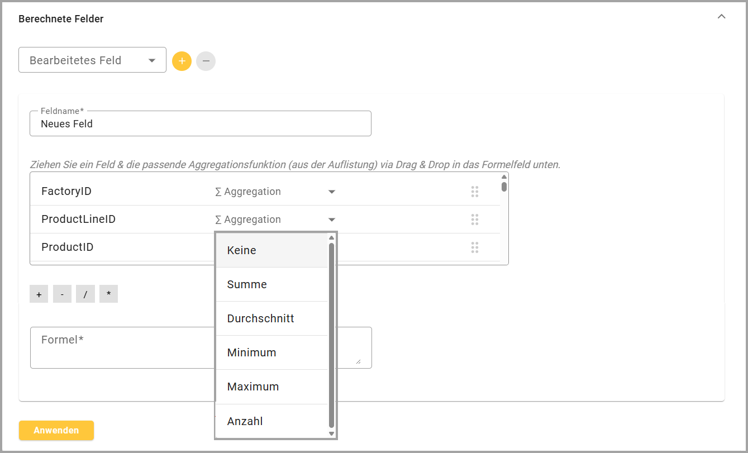748x453 pixels.
Task: Click the yellow plus add field icon
Action: [x=182, y=61]
